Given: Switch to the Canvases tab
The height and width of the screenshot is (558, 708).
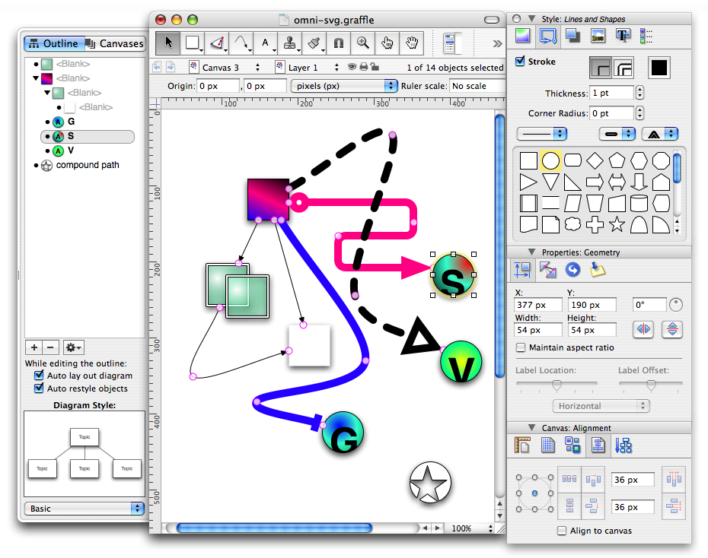Looking at the screenshot, I should coord(115,43).
